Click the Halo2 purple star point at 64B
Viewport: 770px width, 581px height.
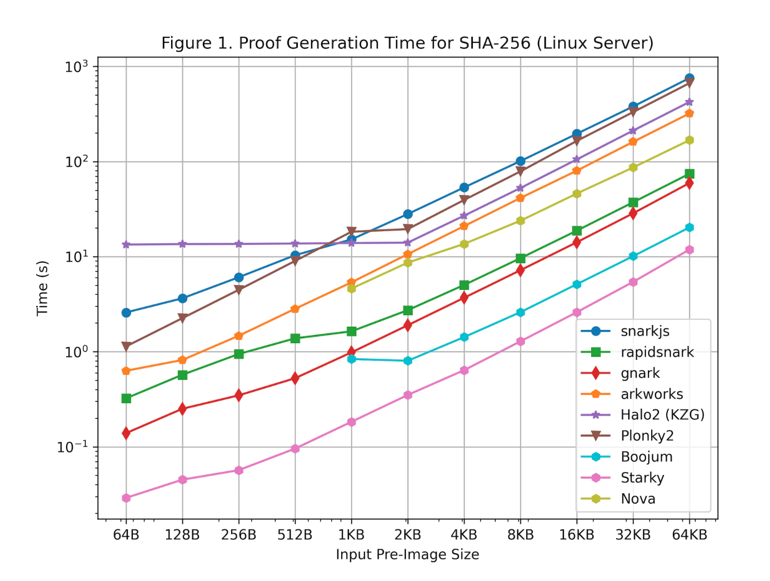click(x=126, y=244)
